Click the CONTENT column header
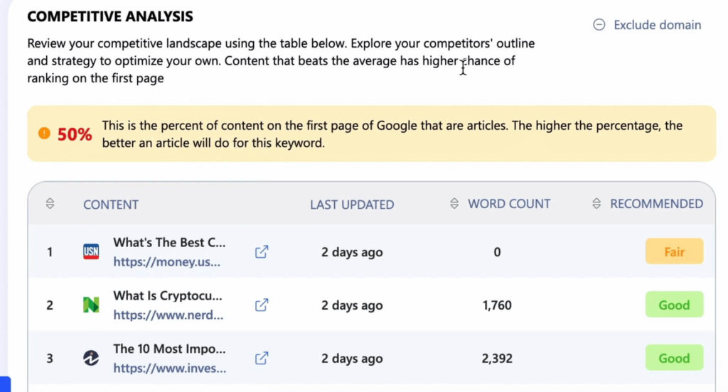Viewport: 728px width, 392px height. click(x=110, y=205)
